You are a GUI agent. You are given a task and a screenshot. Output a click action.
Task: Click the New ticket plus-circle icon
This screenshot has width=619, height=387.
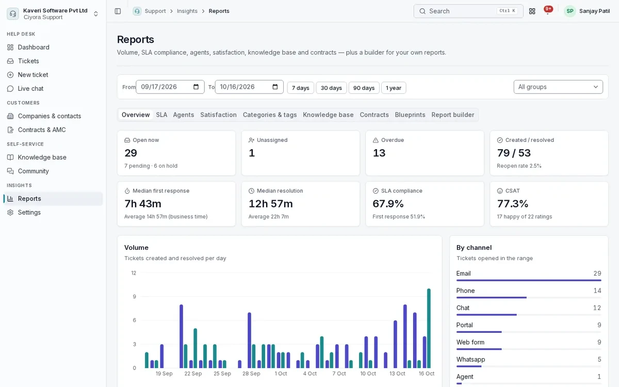pos(10,75)
